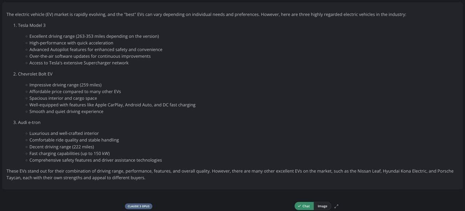Image resolution: width=465 pixels, height=211 pixels.
Task: Click the Spacious interior and cargo bullet
Action: click(x=63, y=98)
